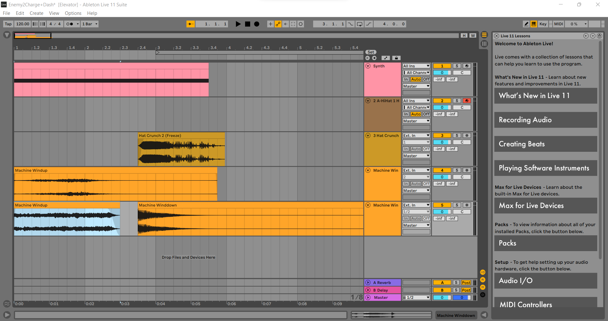Screen dimensions: 608x321
Task: Set A-HiHat monitor to In
Action: pyautogui.click(x=406, y=114)
